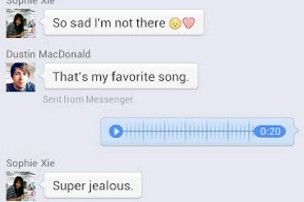Tap the sad face emoji
This screenshot has height=202, width=304.
coord(175,23)
